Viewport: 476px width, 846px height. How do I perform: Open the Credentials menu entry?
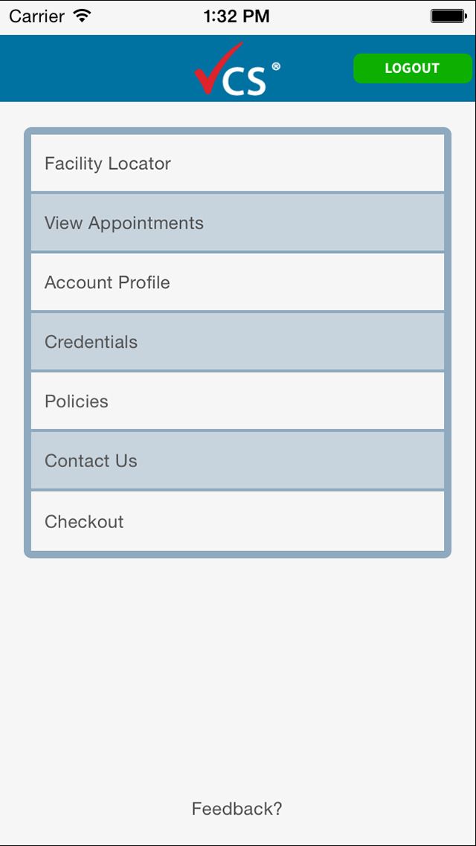(238, 341)
